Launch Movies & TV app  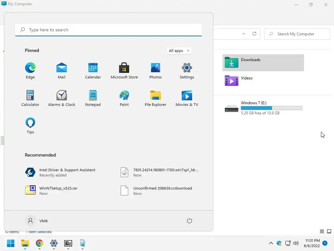(x=187, y=98)
